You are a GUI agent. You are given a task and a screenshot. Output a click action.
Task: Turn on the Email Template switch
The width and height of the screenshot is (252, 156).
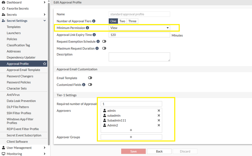pyautogui.click(x=90, y=78)
